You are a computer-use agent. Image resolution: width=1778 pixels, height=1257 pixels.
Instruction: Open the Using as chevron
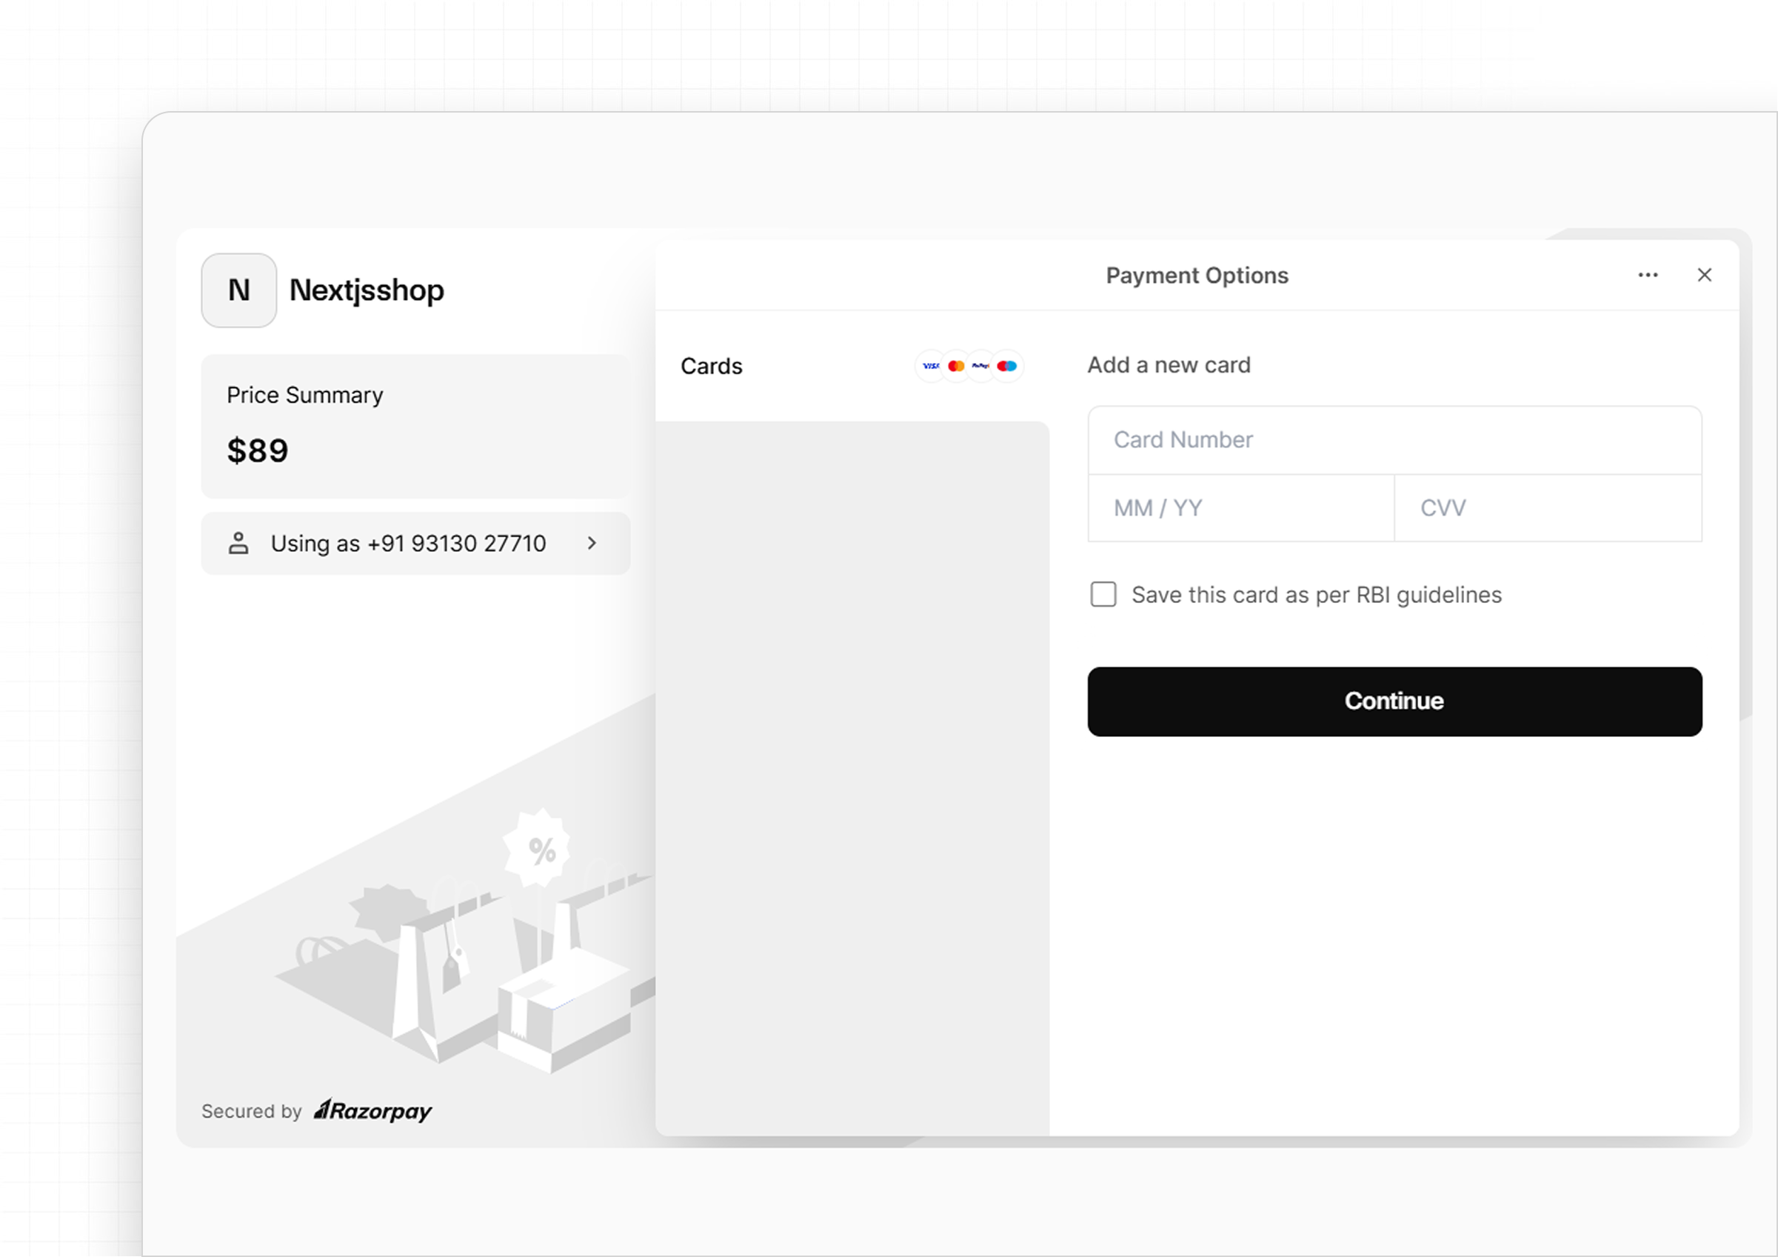point(592,543)
